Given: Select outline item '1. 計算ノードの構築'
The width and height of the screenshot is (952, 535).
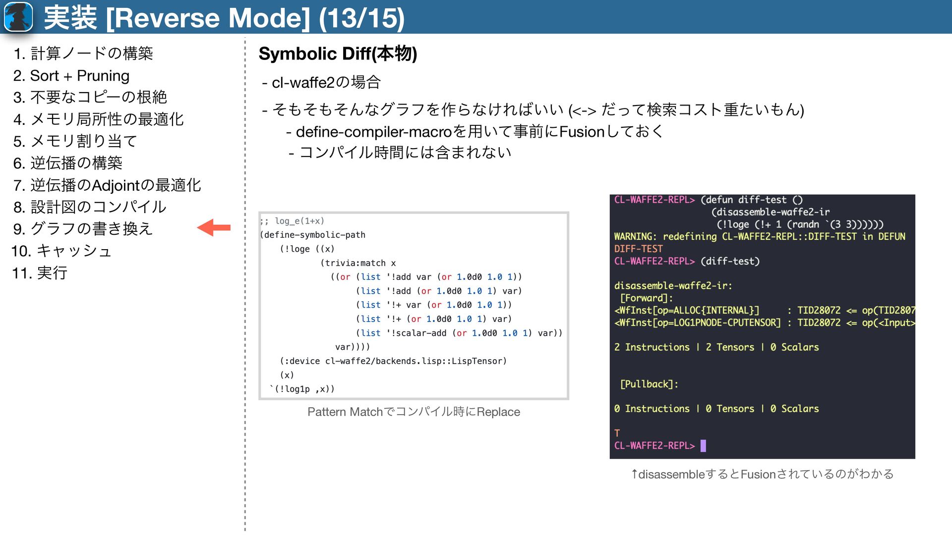Looking at the screenshot, I should [x=83, y=53].
